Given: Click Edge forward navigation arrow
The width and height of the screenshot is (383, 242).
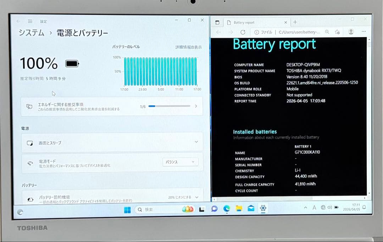Looking at the screenshot, I should point(231,32).
